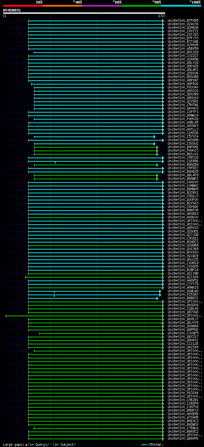Click UniRef100_B8A2B4 label
Viewport: 204px width, 447px height.
[183, 164]
